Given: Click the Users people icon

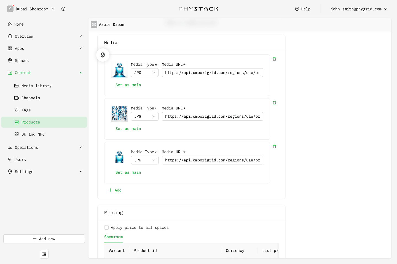Looking at the screenshot, I should pyautogui.click(x=10, y=159).
